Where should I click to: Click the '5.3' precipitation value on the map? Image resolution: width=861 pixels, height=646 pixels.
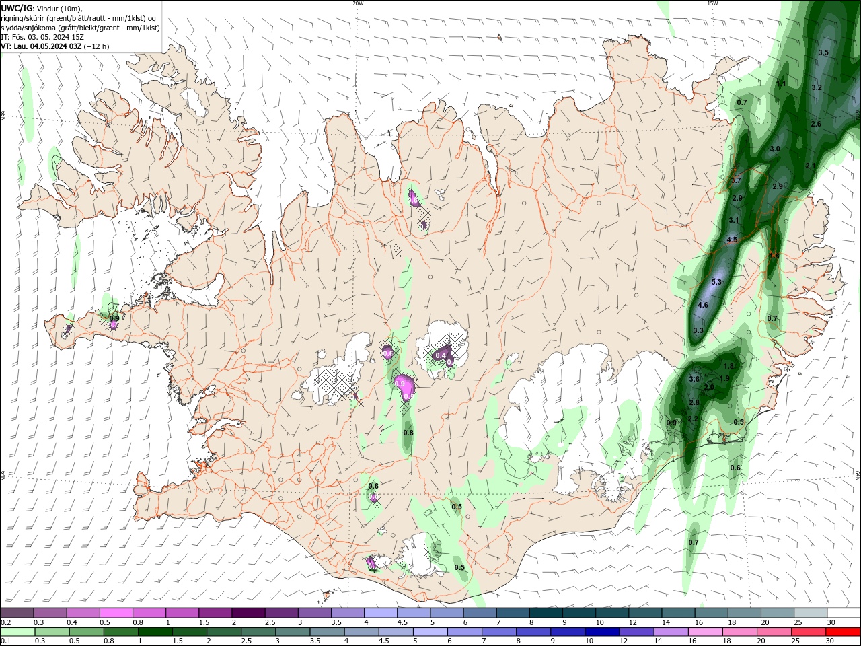(x=716, y=282)
